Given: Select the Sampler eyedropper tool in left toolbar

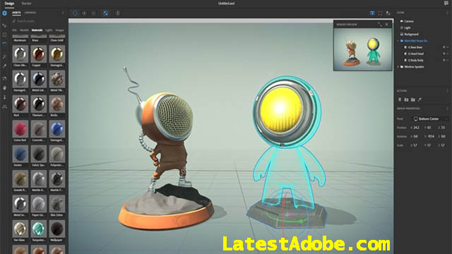Looking at the screenshot, I should (x=5, y=66).
